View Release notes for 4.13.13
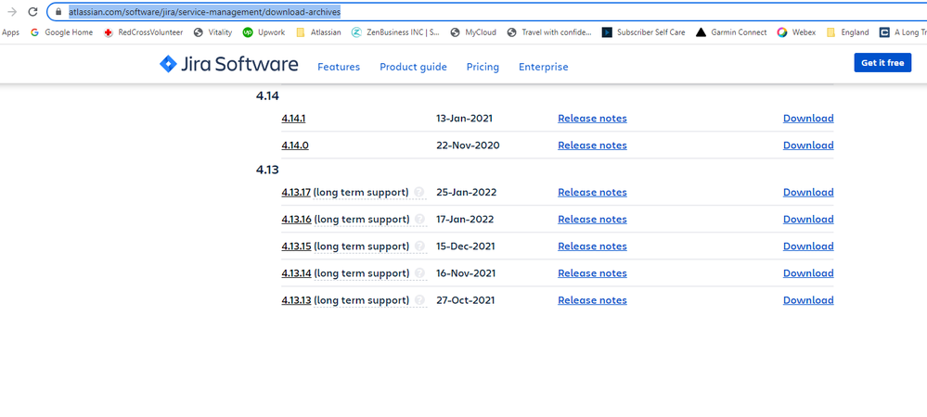Screen dimensions: 927x417 click(x=592, y=300)
